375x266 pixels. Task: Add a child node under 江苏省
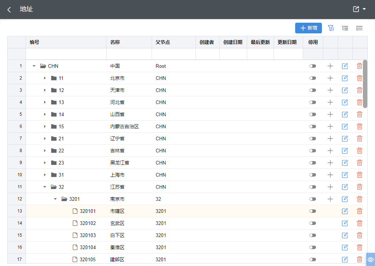tap(330, 187)
